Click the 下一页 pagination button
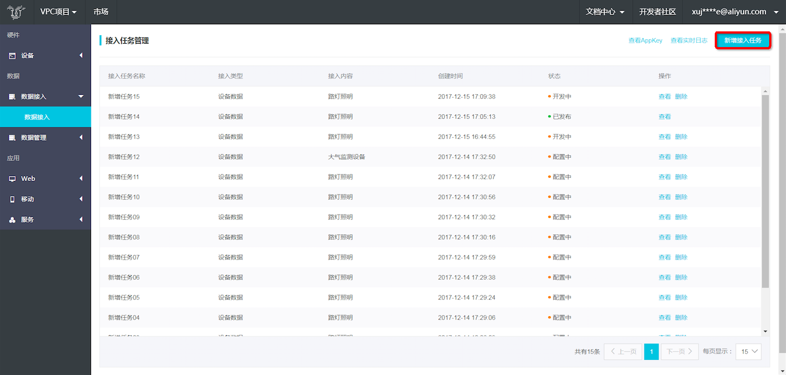Screen dimensions: 786x375 (x=680, y=351)
